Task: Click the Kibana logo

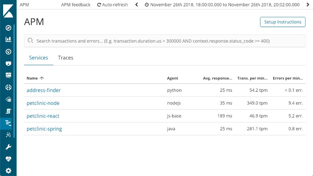Action: [8, 11]
